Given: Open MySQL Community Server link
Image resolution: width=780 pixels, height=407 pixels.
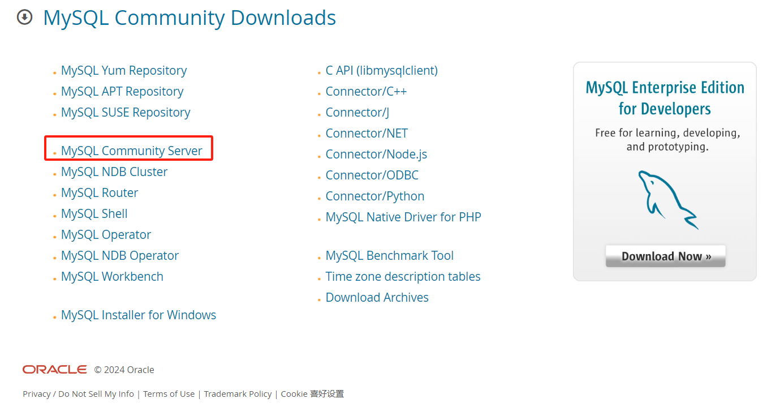Looking at the screenshot, I should click(x=132, y=151).
